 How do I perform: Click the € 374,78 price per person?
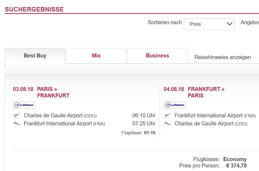click(236, 166)
